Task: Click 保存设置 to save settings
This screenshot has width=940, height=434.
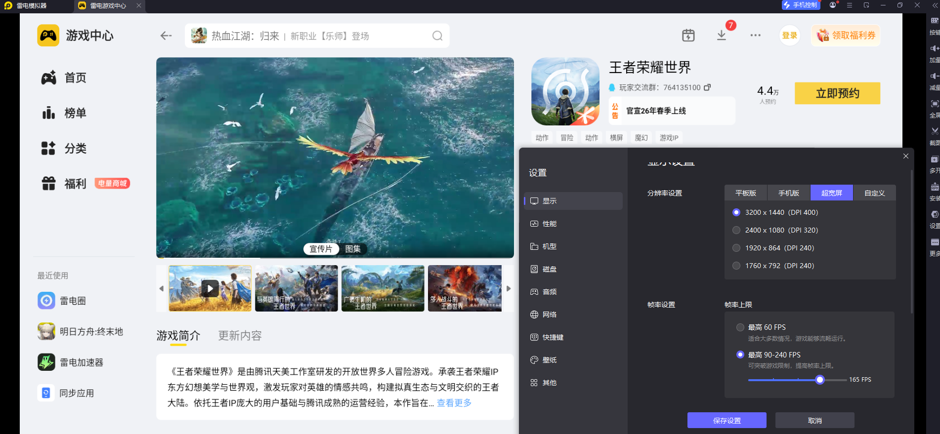Action: pyautogui.click(x=726, y=421)
